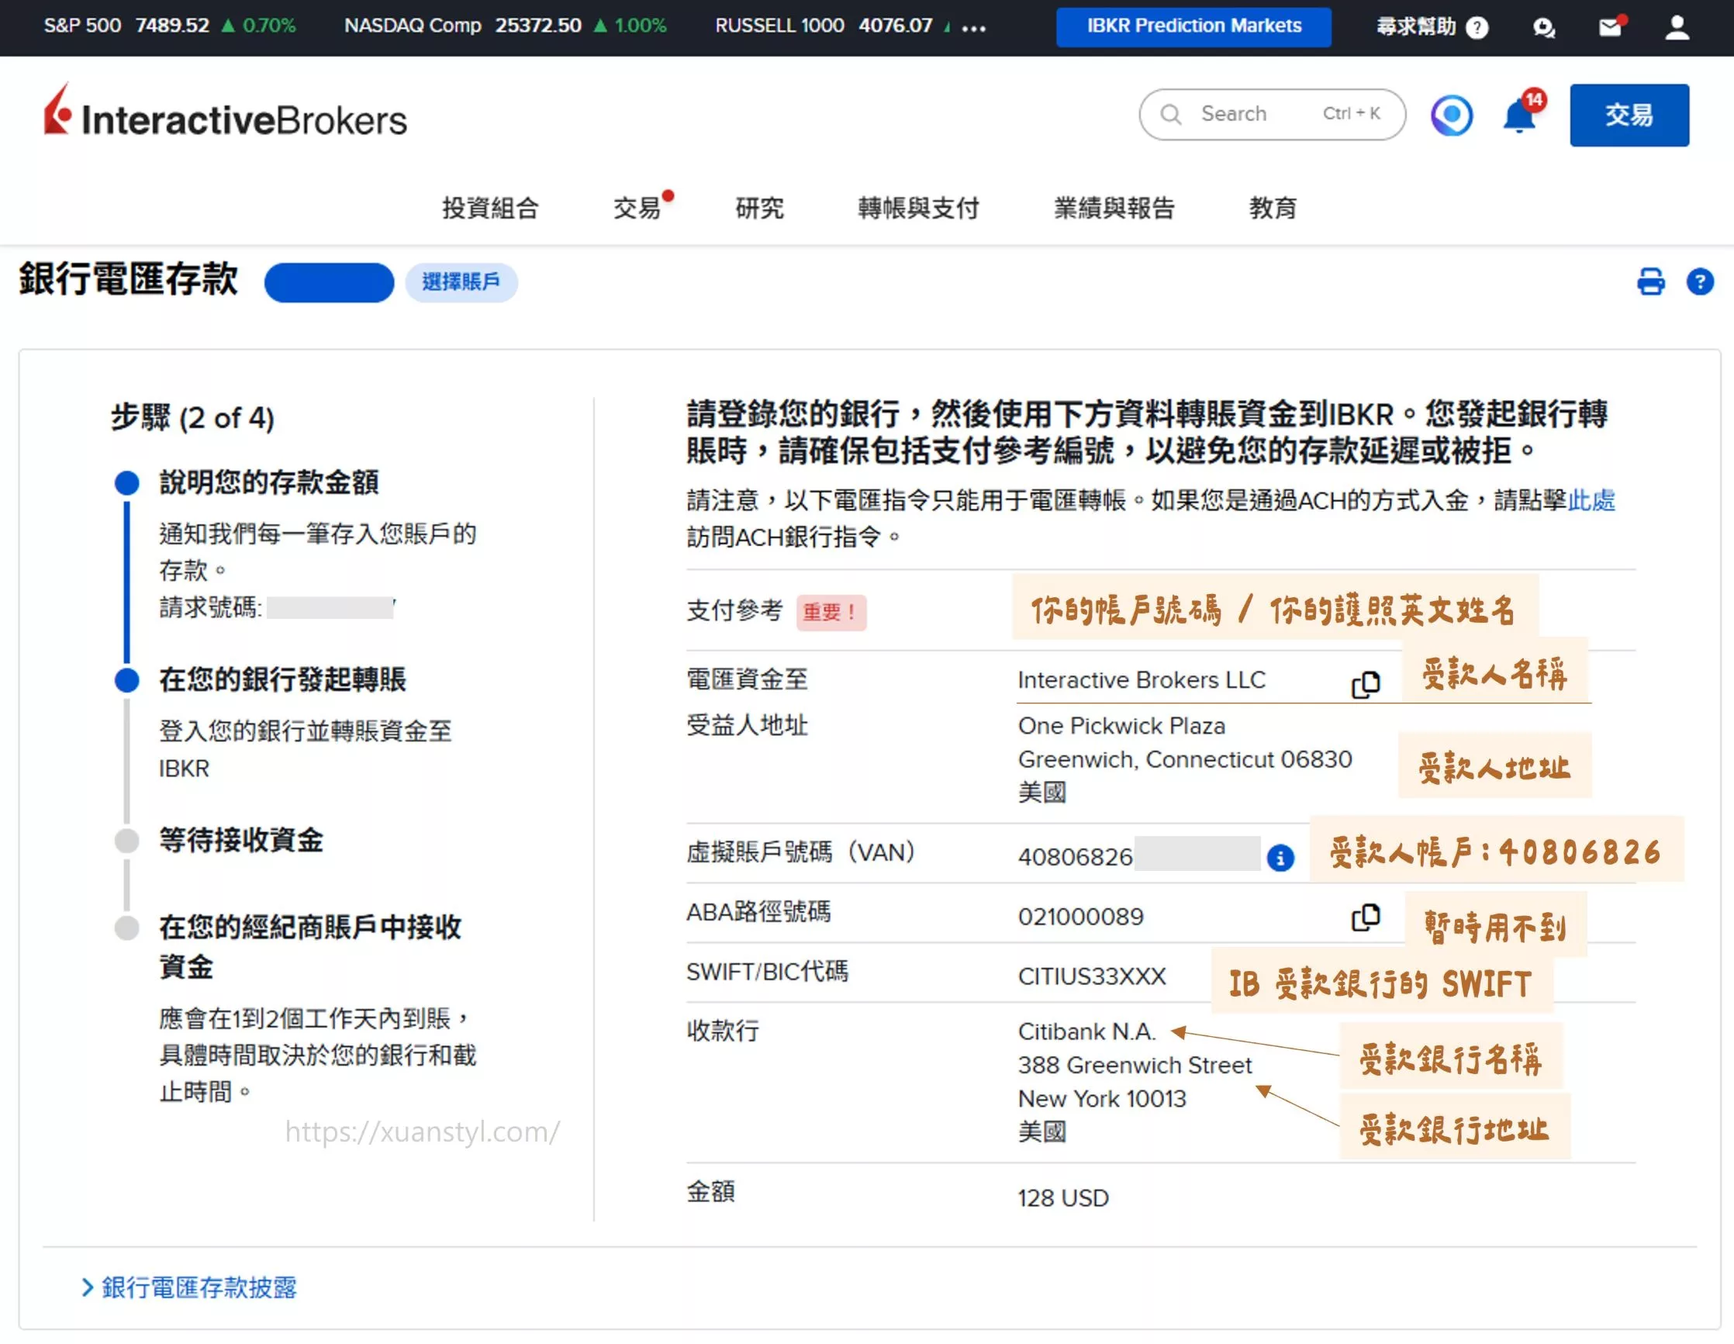The width and height of the screenshot is (1734, 1344).
Task: Select the 等待接收資金 step
Action: [241, 841]
